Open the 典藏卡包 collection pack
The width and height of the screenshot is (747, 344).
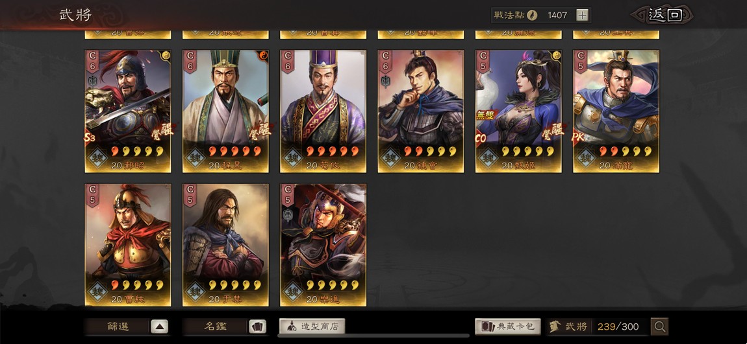(x=508, y=327)
